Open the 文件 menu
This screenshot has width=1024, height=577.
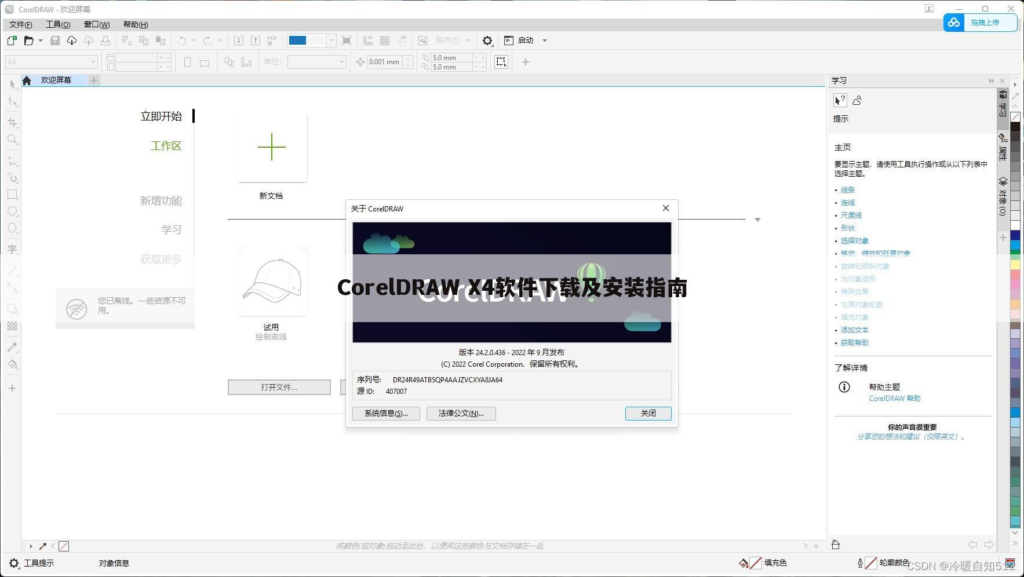20,24
